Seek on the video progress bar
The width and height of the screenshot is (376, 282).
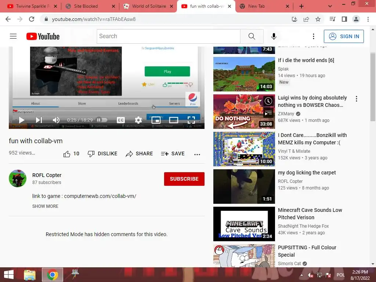pyautogui.click(x=106, y=111)
